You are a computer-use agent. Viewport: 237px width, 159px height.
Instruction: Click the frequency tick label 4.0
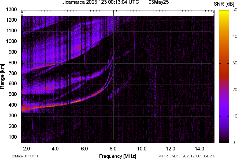55,149
